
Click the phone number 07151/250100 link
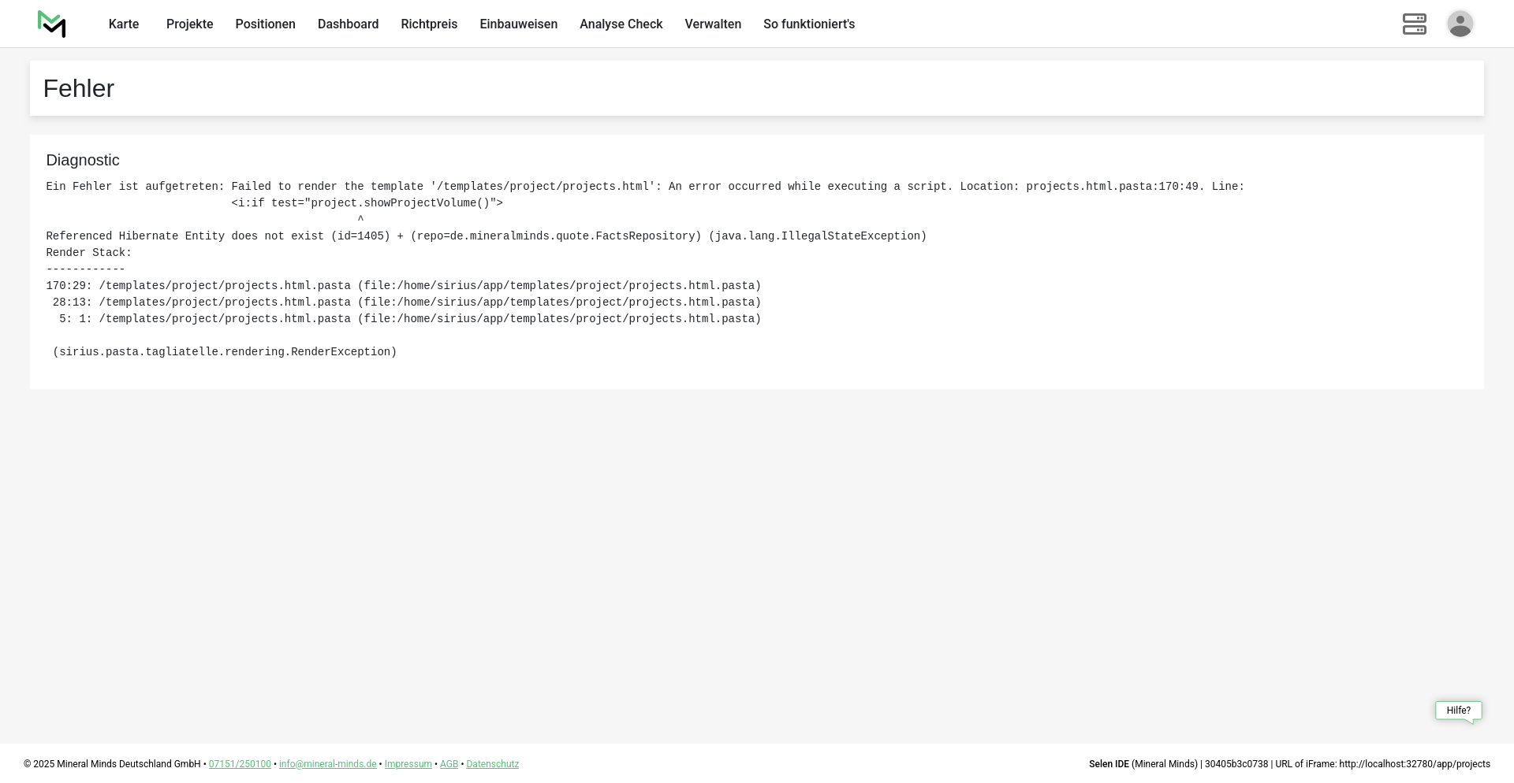(240, 764)
